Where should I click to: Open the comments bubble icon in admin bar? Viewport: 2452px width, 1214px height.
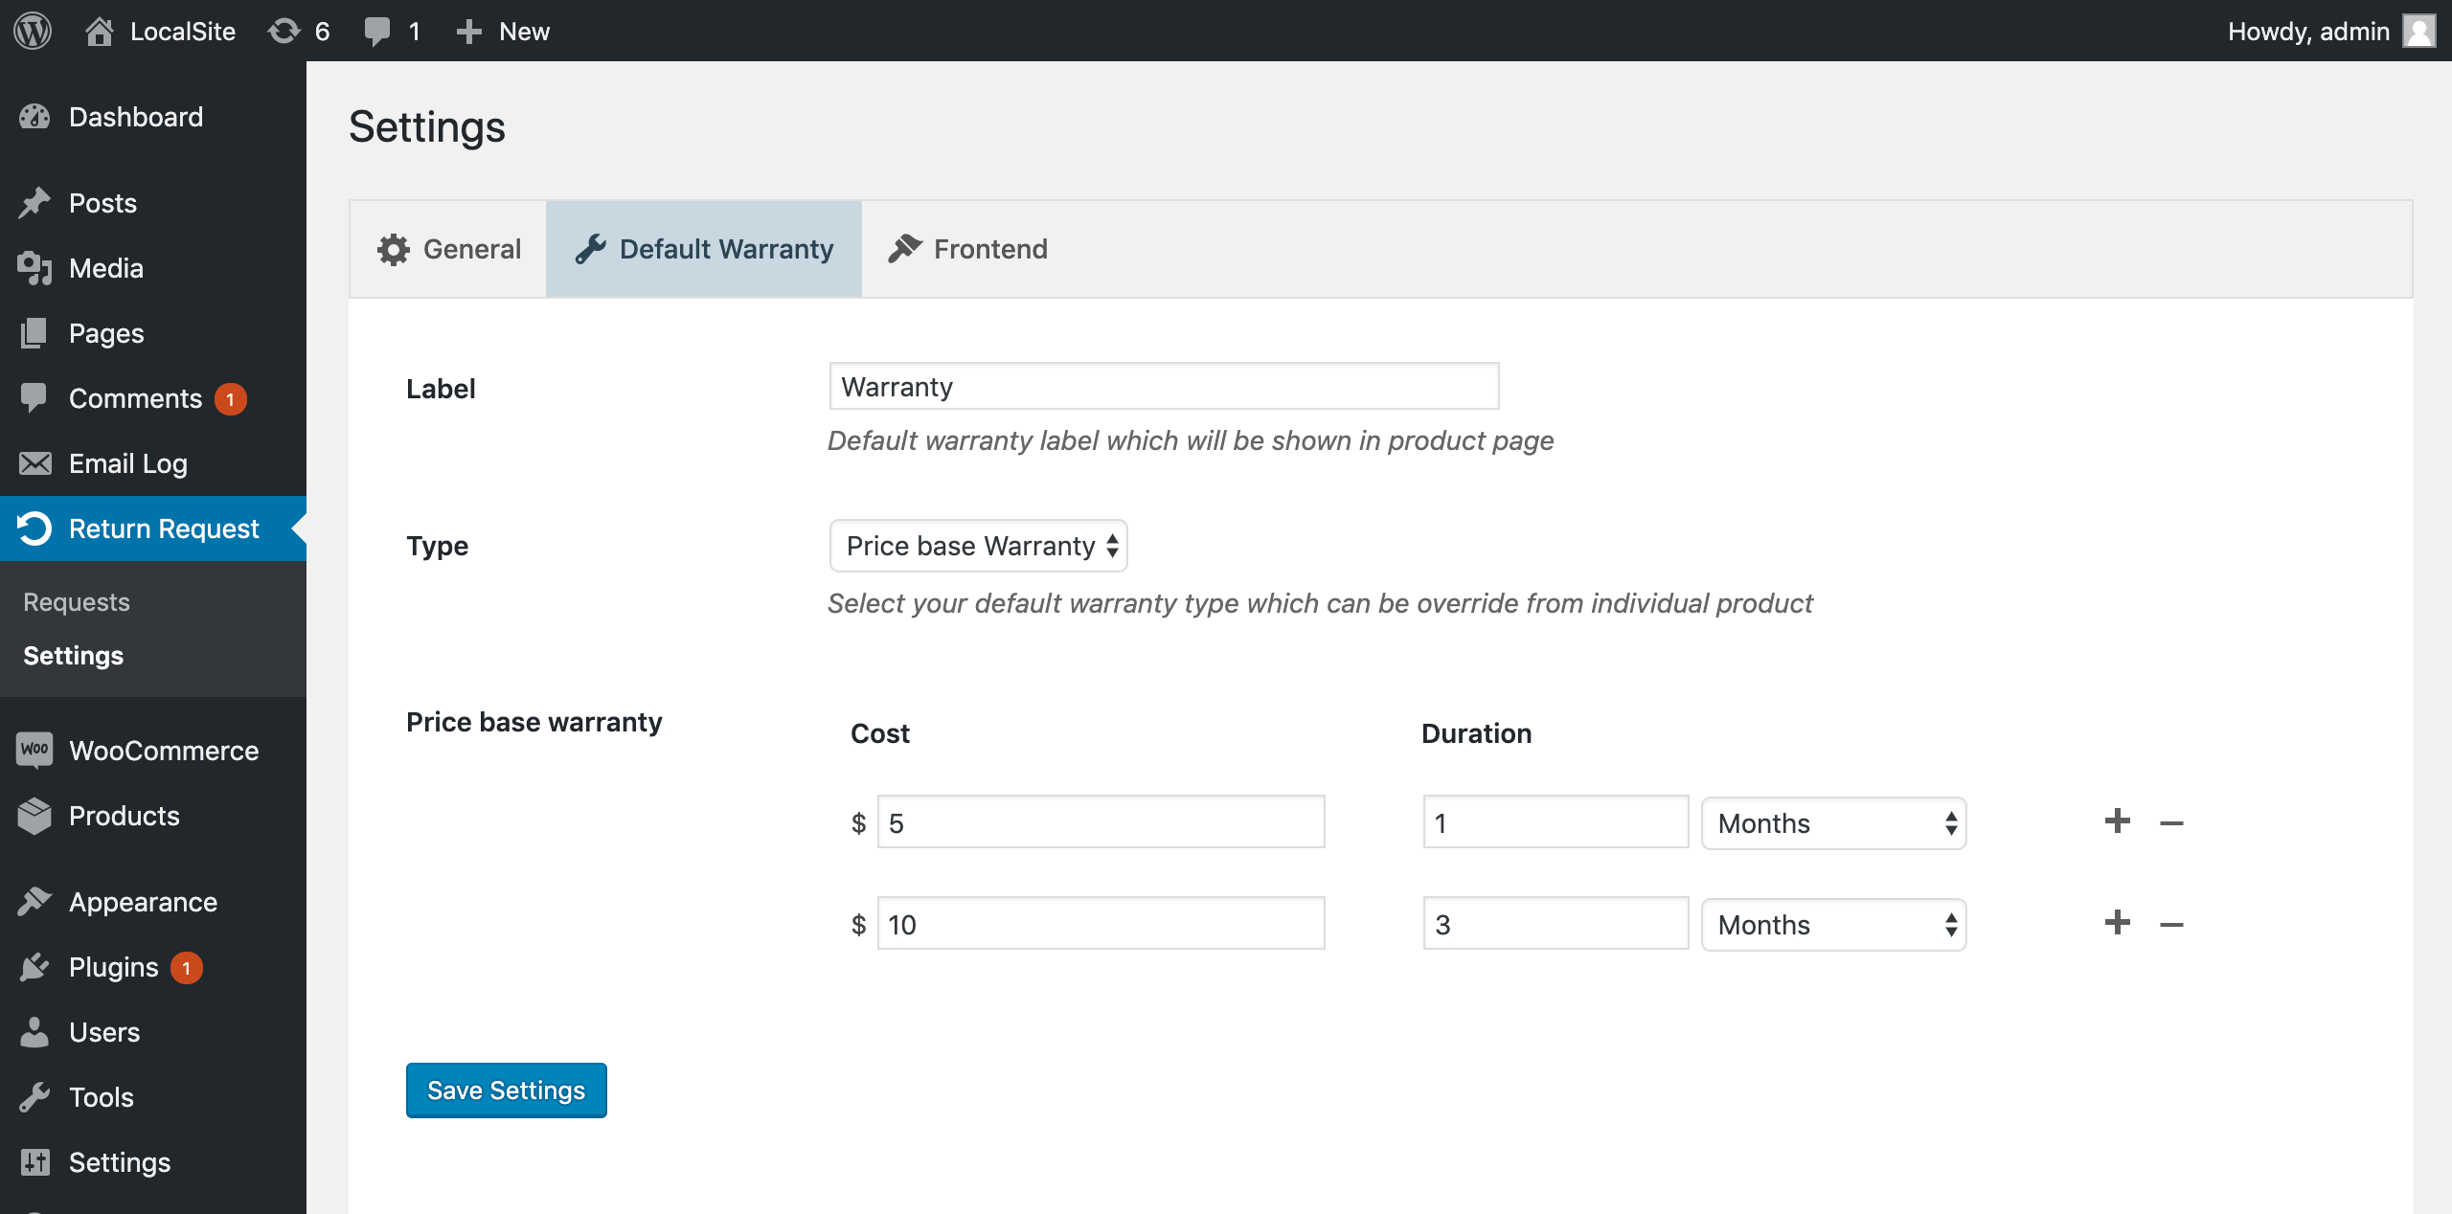tap(377, 31)
